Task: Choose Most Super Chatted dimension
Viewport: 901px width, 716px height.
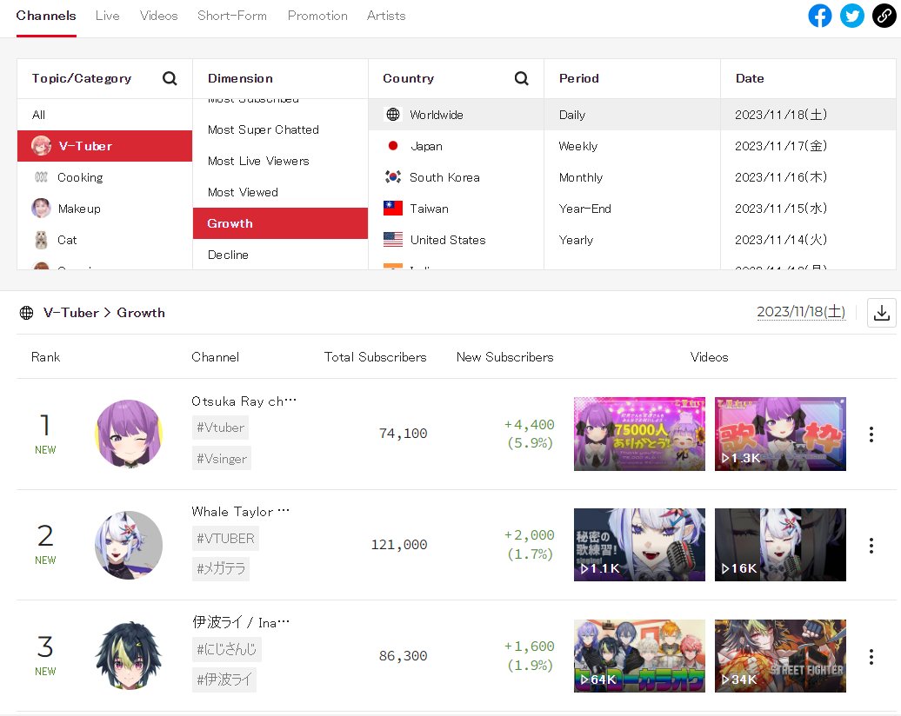Action: pyautogui.click(x=280, y=129)
